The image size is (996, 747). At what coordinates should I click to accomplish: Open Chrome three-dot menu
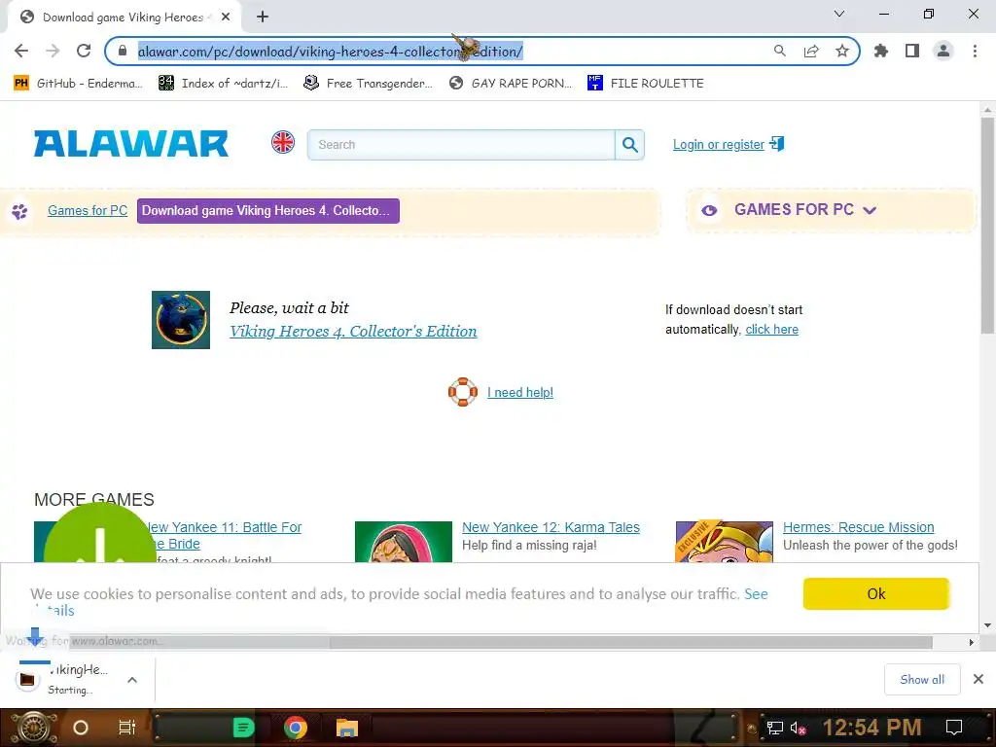pos(975,51)
